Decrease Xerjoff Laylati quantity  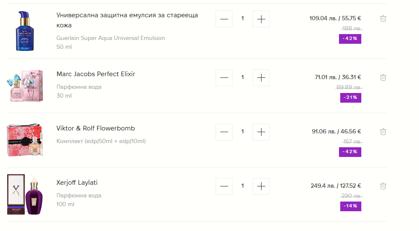(224, 186)
